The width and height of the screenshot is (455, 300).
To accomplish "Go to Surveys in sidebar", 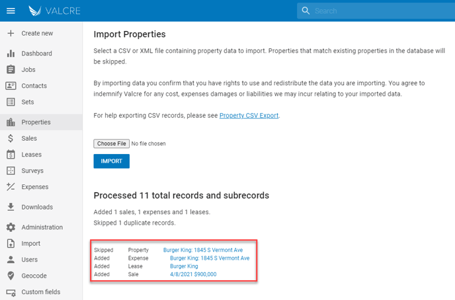I will 32,170.
